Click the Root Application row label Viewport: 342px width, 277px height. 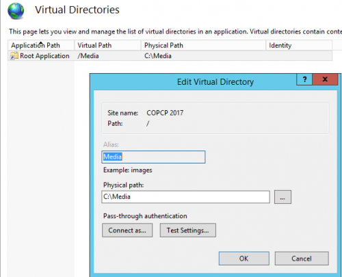(44, 56)
